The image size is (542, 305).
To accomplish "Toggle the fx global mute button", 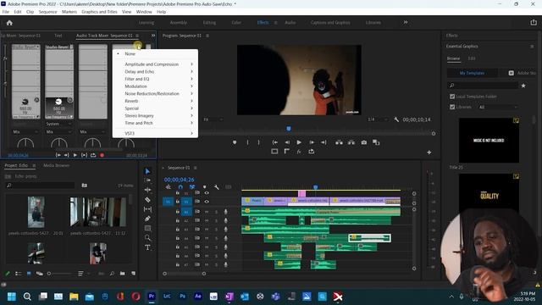I will (299, 152).
